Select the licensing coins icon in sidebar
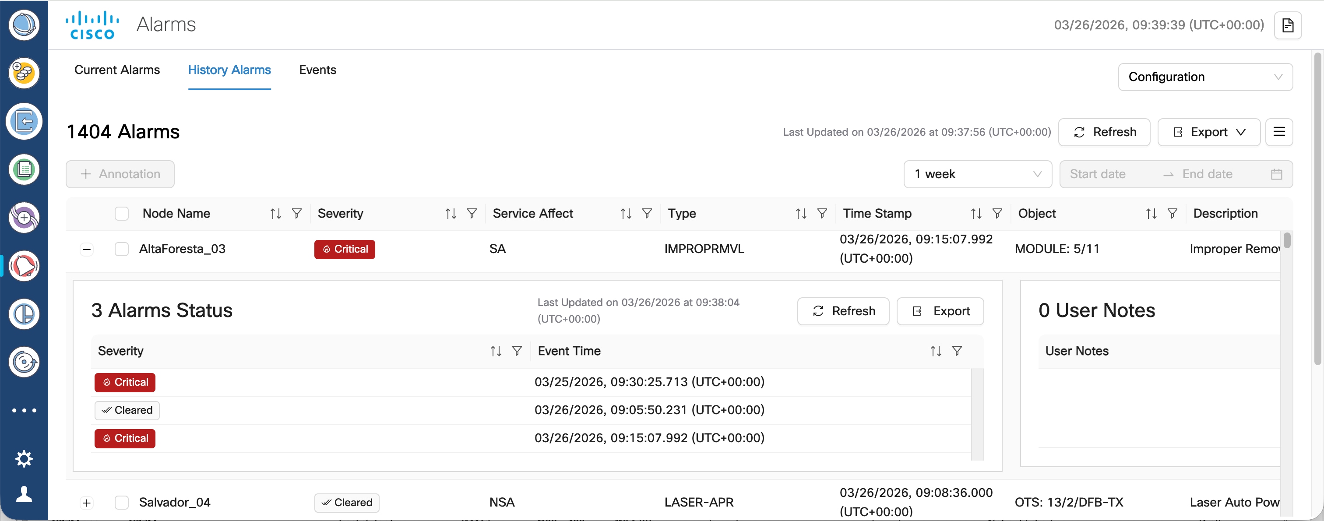 24,73
